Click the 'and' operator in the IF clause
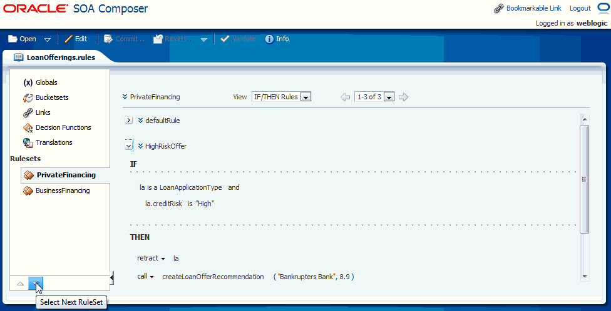611x311 pixels. pos(234,187)
